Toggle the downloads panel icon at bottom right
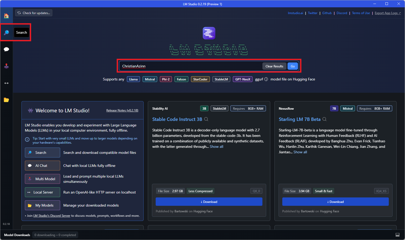405x240 pixels. (397, 235)
